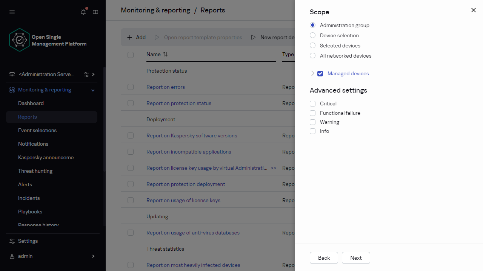Go to the Dashboard sidebar item
Image resolution: width=483 pixels, height=271 pixels.
[x=31, y=103]
